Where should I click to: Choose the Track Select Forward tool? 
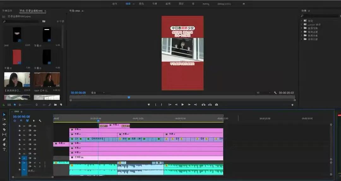4,119
